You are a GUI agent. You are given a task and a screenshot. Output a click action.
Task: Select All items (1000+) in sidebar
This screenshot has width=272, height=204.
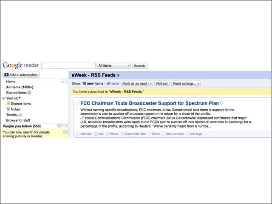[x=20, y=87]
